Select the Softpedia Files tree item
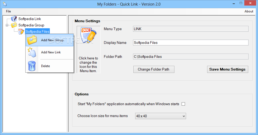Image resolution: width=258 pixels, height=135 pixels. point(37,31)
